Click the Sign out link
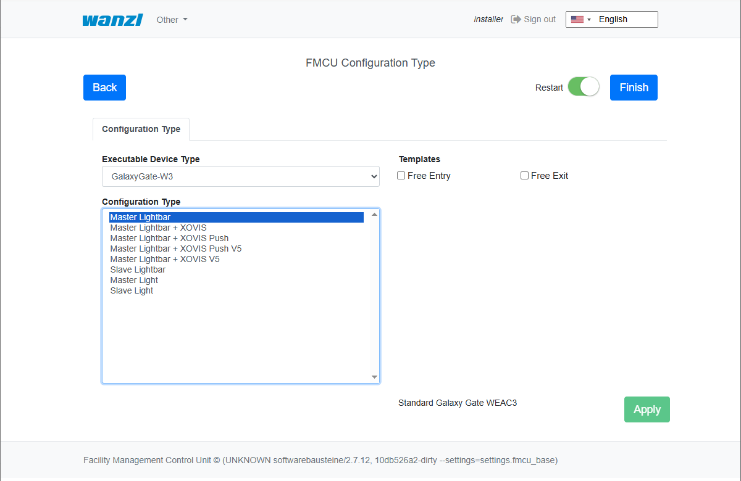 (539, 20)
